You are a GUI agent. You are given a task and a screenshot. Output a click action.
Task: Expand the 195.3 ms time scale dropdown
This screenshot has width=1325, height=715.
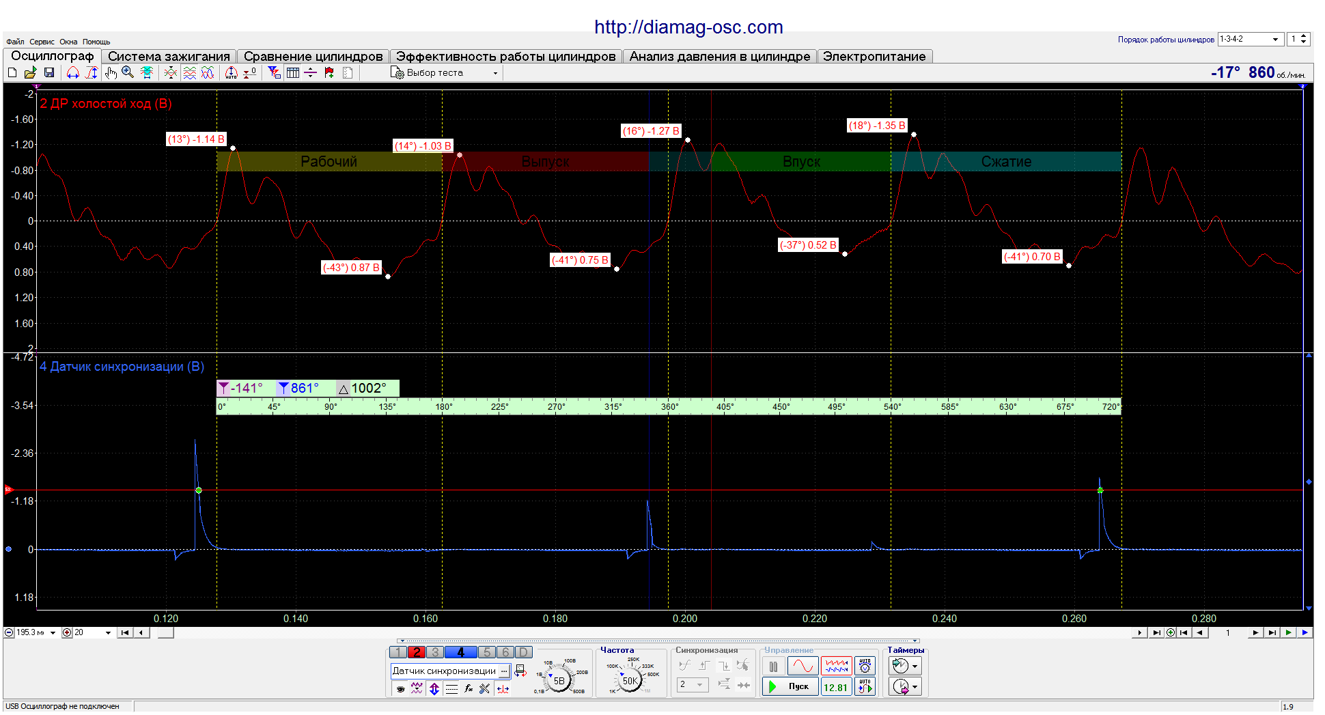pos(53,633)
